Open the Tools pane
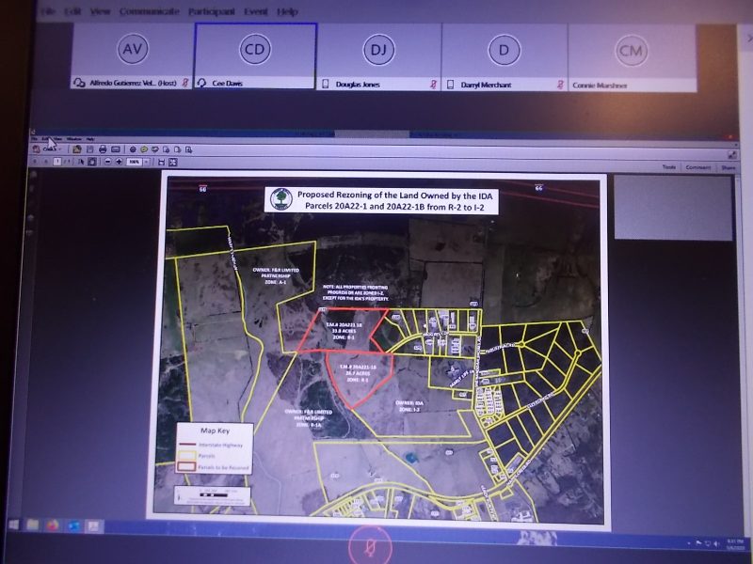 click(668, 167)
